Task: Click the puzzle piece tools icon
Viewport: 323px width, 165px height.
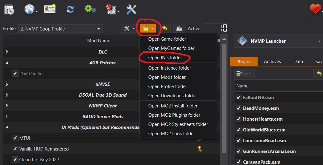Action: click(111, 10)
